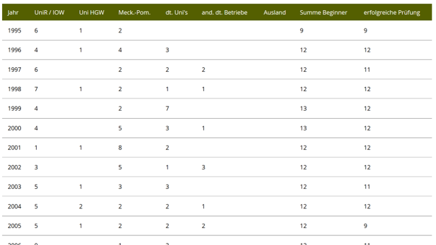
Task: Click the erfolgreiche Prüfung header
Action: pyautogui.click(x=392, y=13)
